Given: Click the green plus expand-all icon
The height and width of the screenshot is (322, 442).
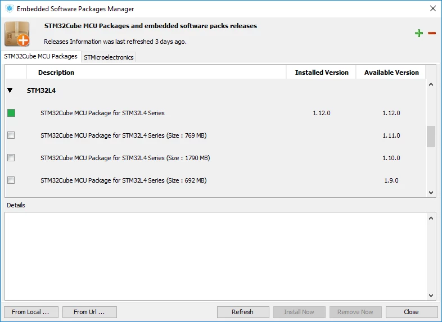Looking at the screenshot, I should pyautogui.click(x=419, y=33).
